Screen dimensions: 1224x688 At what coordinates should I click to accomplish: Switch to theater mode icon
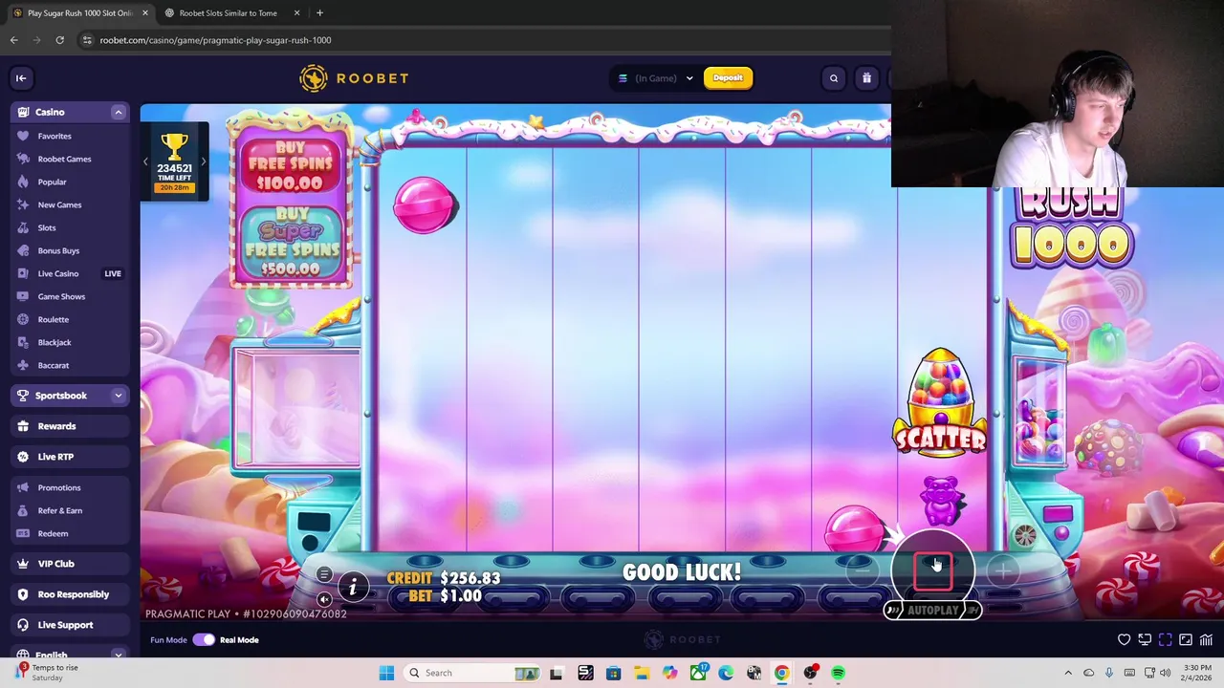(x=1186, y=640)
